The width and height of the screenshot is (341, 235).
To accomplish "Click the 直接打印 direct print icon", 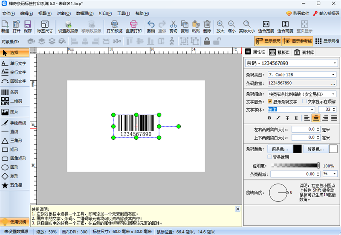I will coord(133,26).
